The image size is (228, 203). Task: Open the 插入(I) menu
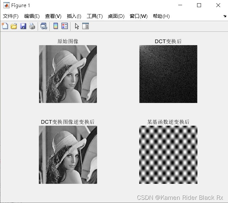tap(74, 16)
